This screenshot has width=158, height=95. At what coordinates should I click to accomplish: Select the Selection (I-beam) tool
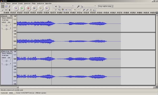coord(3,6)
